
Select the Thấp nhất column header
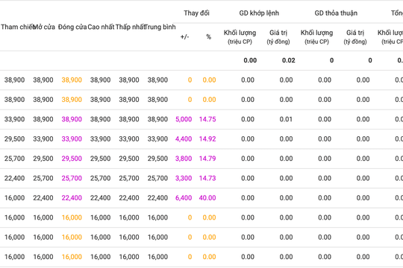click(x=130, y=27)
